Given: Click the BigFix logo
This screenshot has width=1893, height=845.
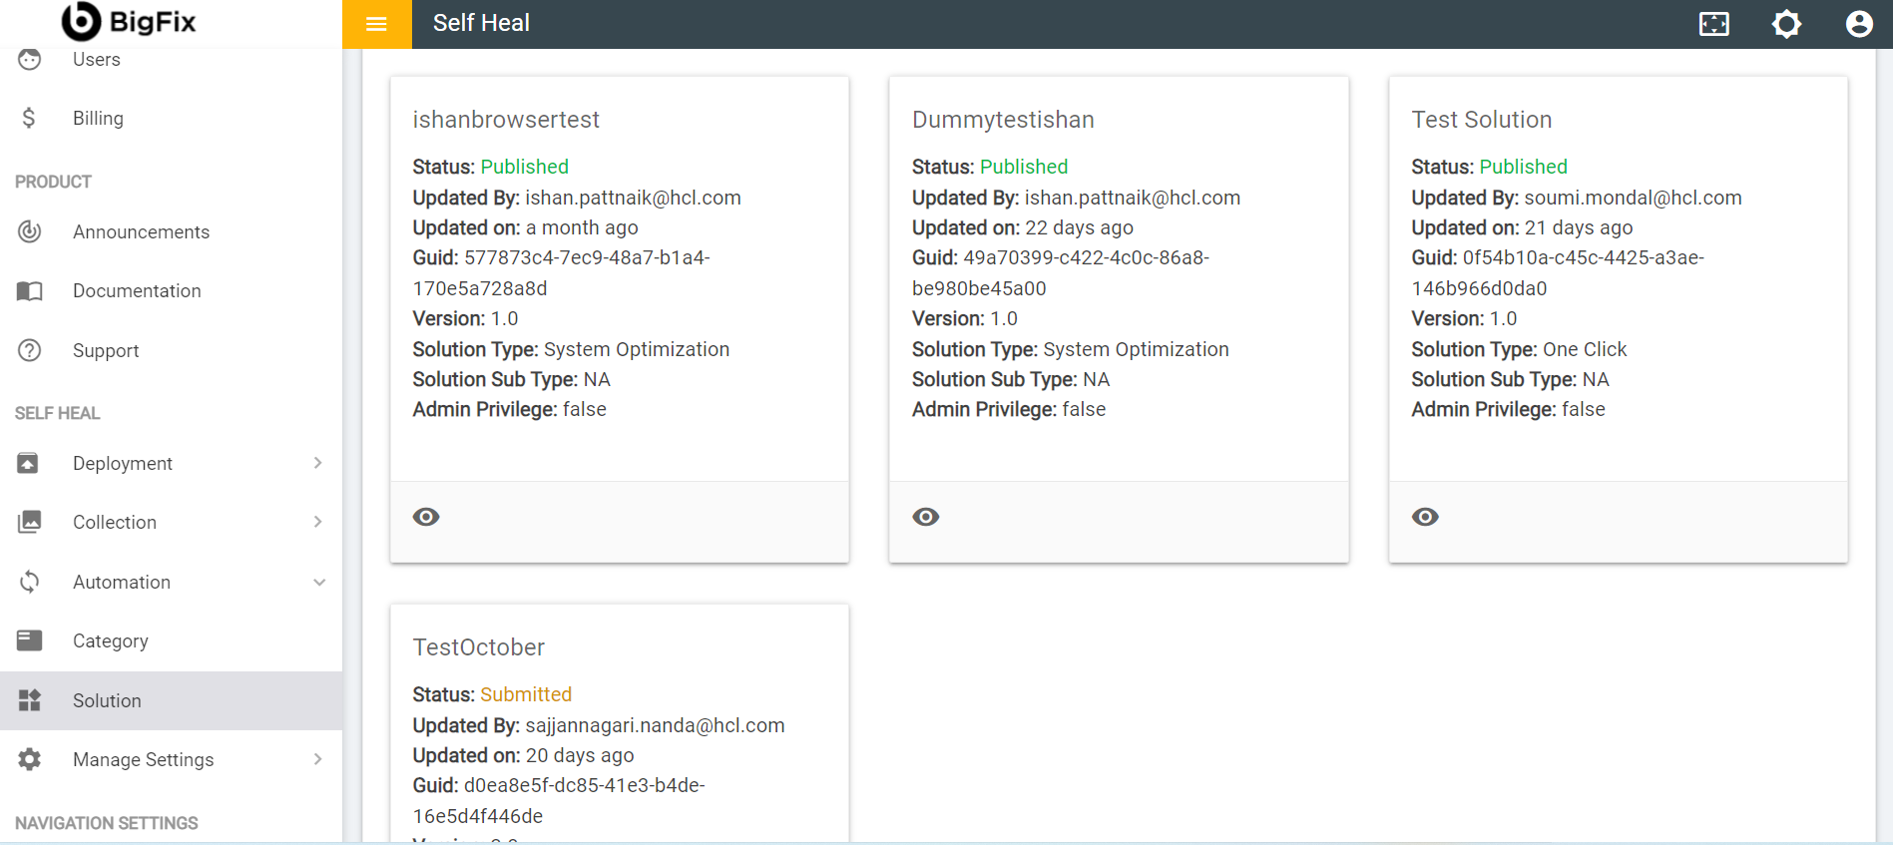Looking at the screenshot, I should 129,22.
